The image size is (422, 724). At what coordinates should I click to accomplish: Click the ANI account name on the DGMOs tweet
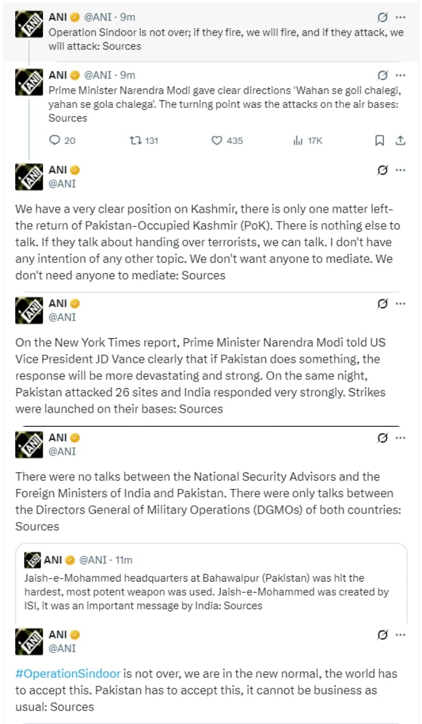58,438
